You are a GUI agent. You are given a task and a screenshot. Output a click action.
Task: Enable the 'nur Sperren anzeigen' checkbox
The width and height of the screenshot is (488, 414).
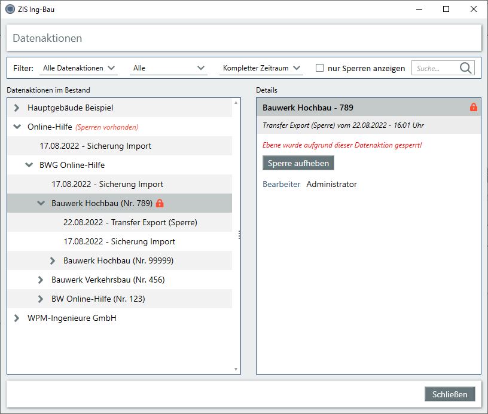(x=319, y=68)
